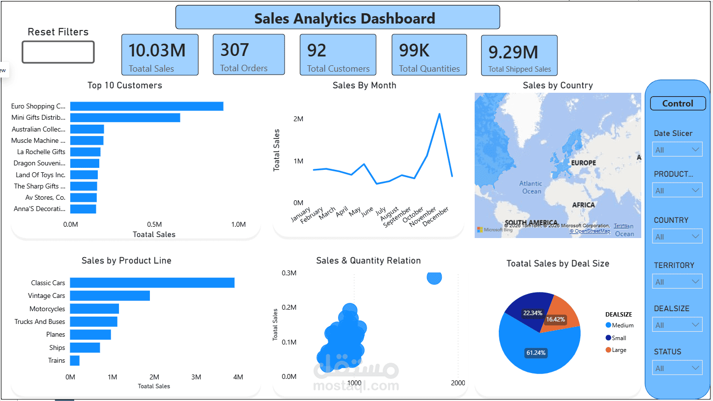Viewport: 713px width, 401px height.
Task: Click the Vintage Cars bar
Action: click(110, 295)
